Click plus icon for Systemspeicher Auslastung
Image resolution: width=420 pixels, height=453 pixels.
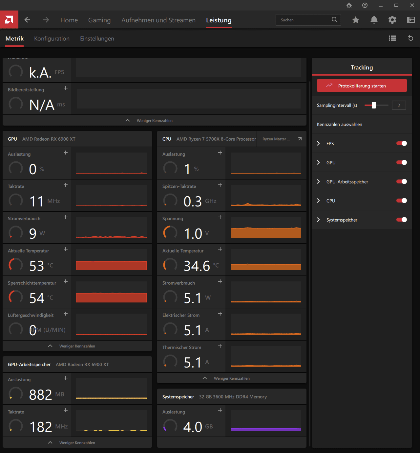[x=220, y=410]
